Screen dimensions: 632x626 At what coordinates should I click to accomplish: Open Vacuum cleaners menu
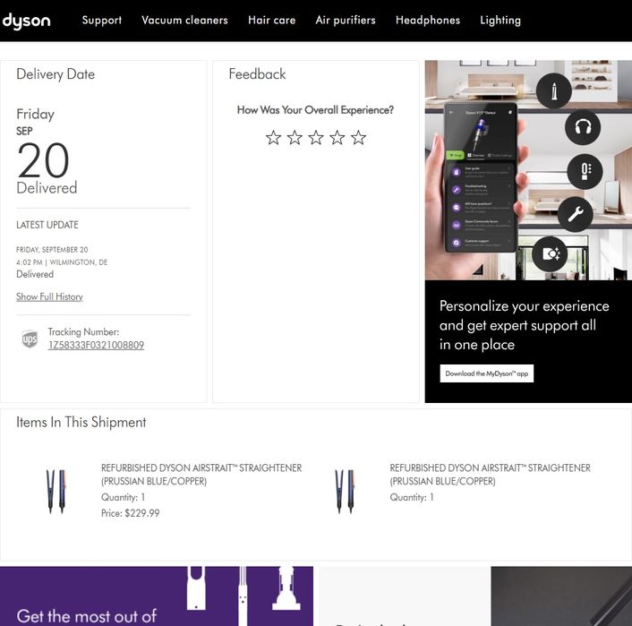tap(184, 21)
